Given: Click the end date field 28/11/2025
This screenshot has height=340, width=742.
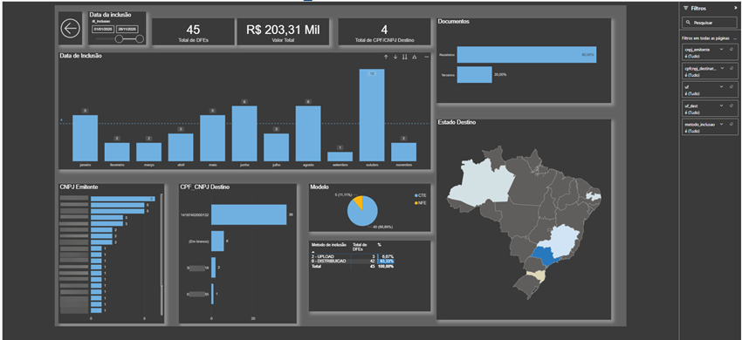Looking at the screenshot, I should pyautogui.click(x=127, y=30).
